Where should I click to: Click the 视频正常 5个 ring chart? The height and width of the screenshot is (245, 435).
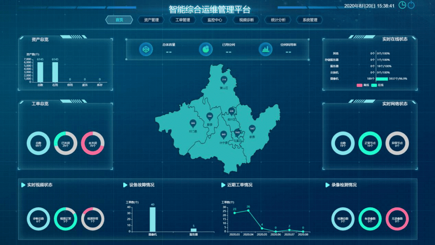point(66,219)
